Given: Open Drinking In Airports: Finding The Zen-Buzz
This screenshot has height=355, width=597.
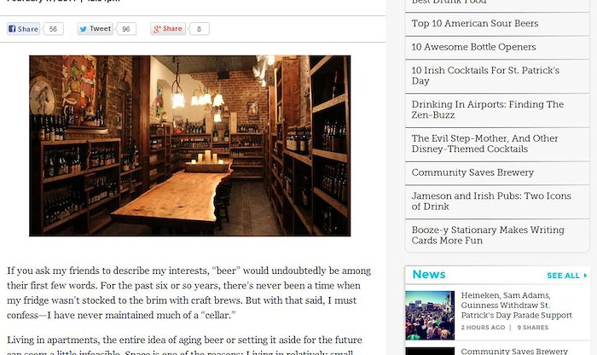Looking at the screenshot, I should pyautogui.click(x=487, y=110).
